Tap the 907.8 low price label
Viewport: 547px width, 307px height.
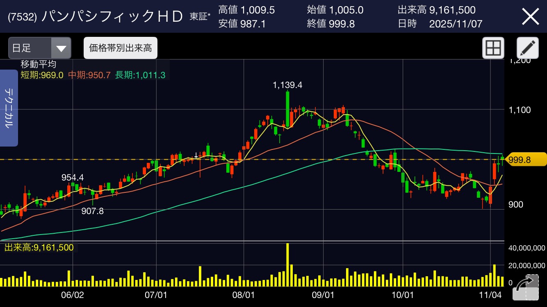point(93,211)
